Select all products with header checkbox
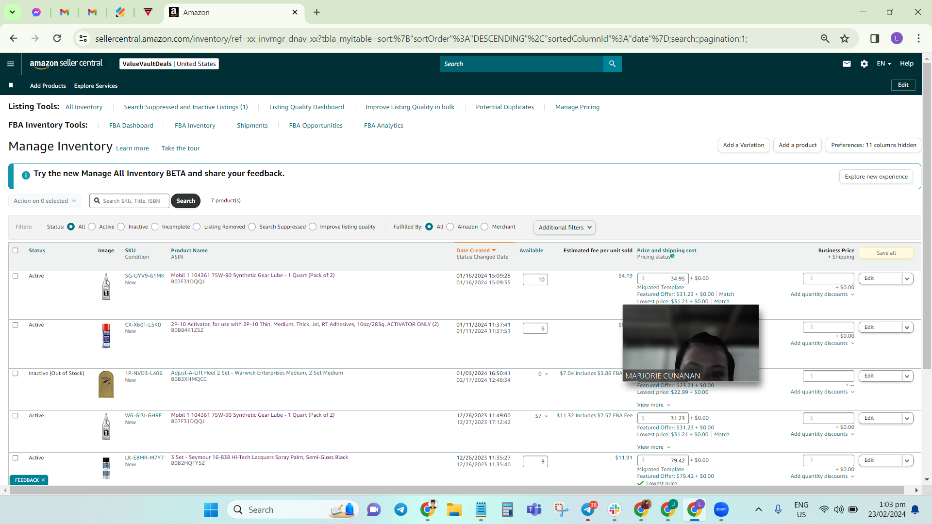Viewport: 932px width, 524px height. [16, 250]
